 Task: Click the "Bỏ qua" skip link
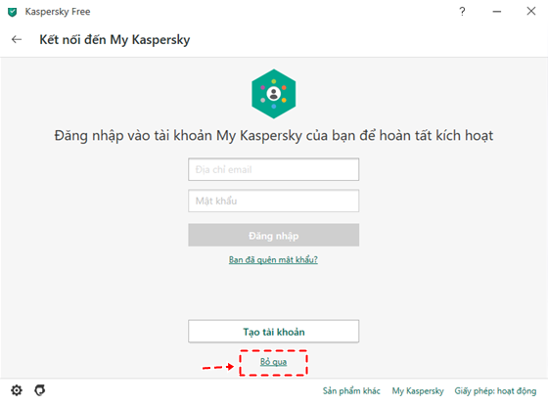coord(273,362)
